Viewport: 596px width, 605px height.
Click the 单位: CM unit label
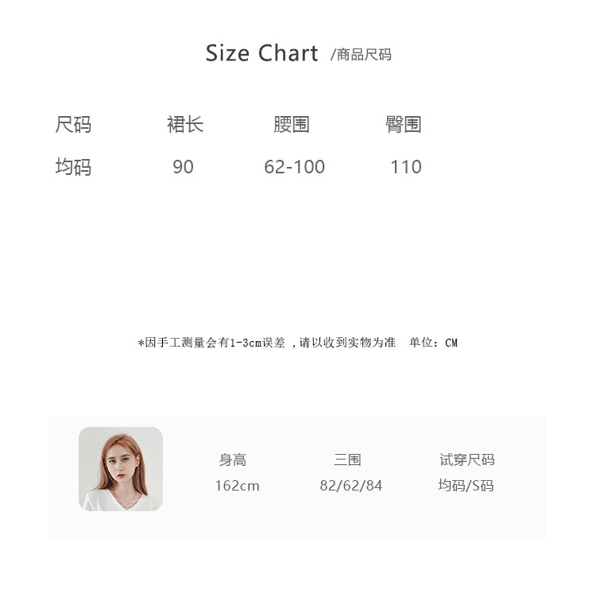(433, 343)
